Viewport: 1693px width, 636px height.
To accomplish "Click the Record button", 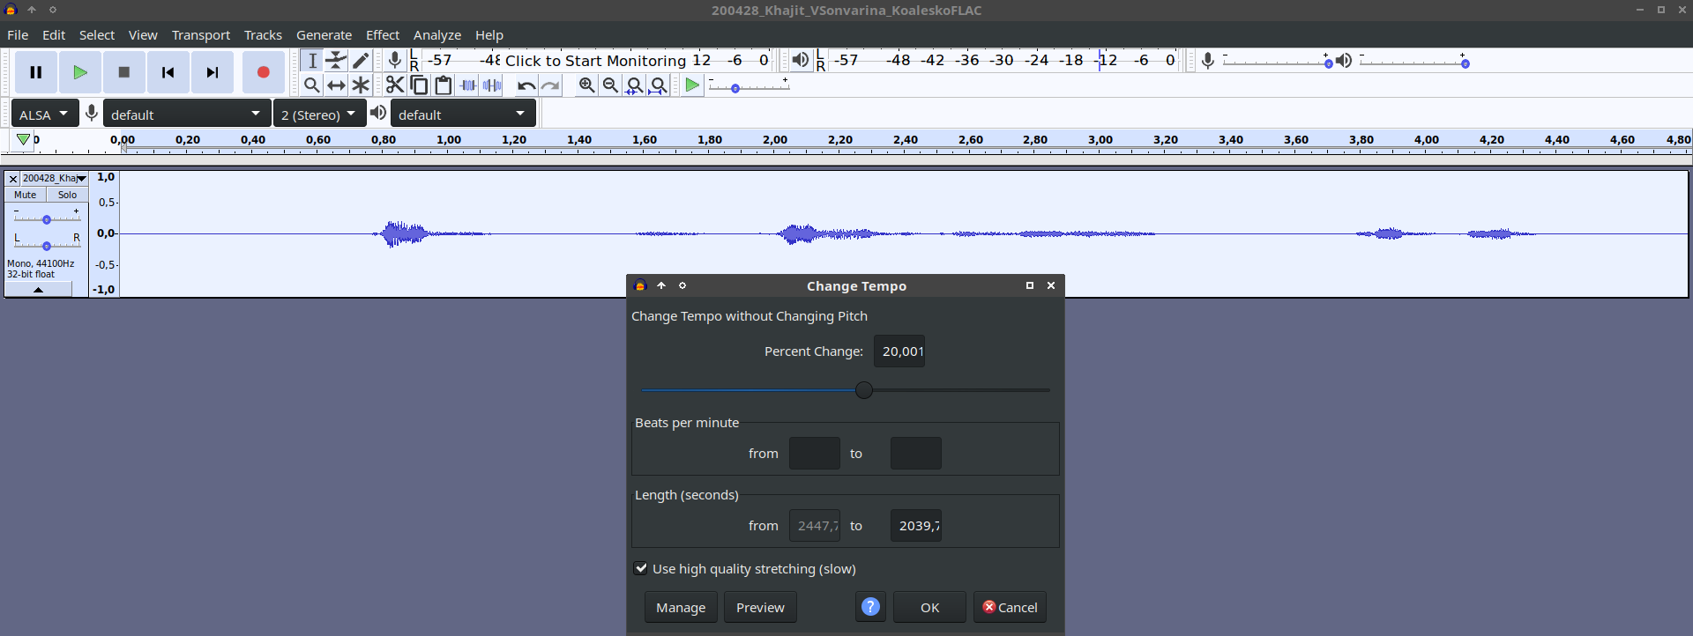I will pyautogui.click(x=263, y=72).
